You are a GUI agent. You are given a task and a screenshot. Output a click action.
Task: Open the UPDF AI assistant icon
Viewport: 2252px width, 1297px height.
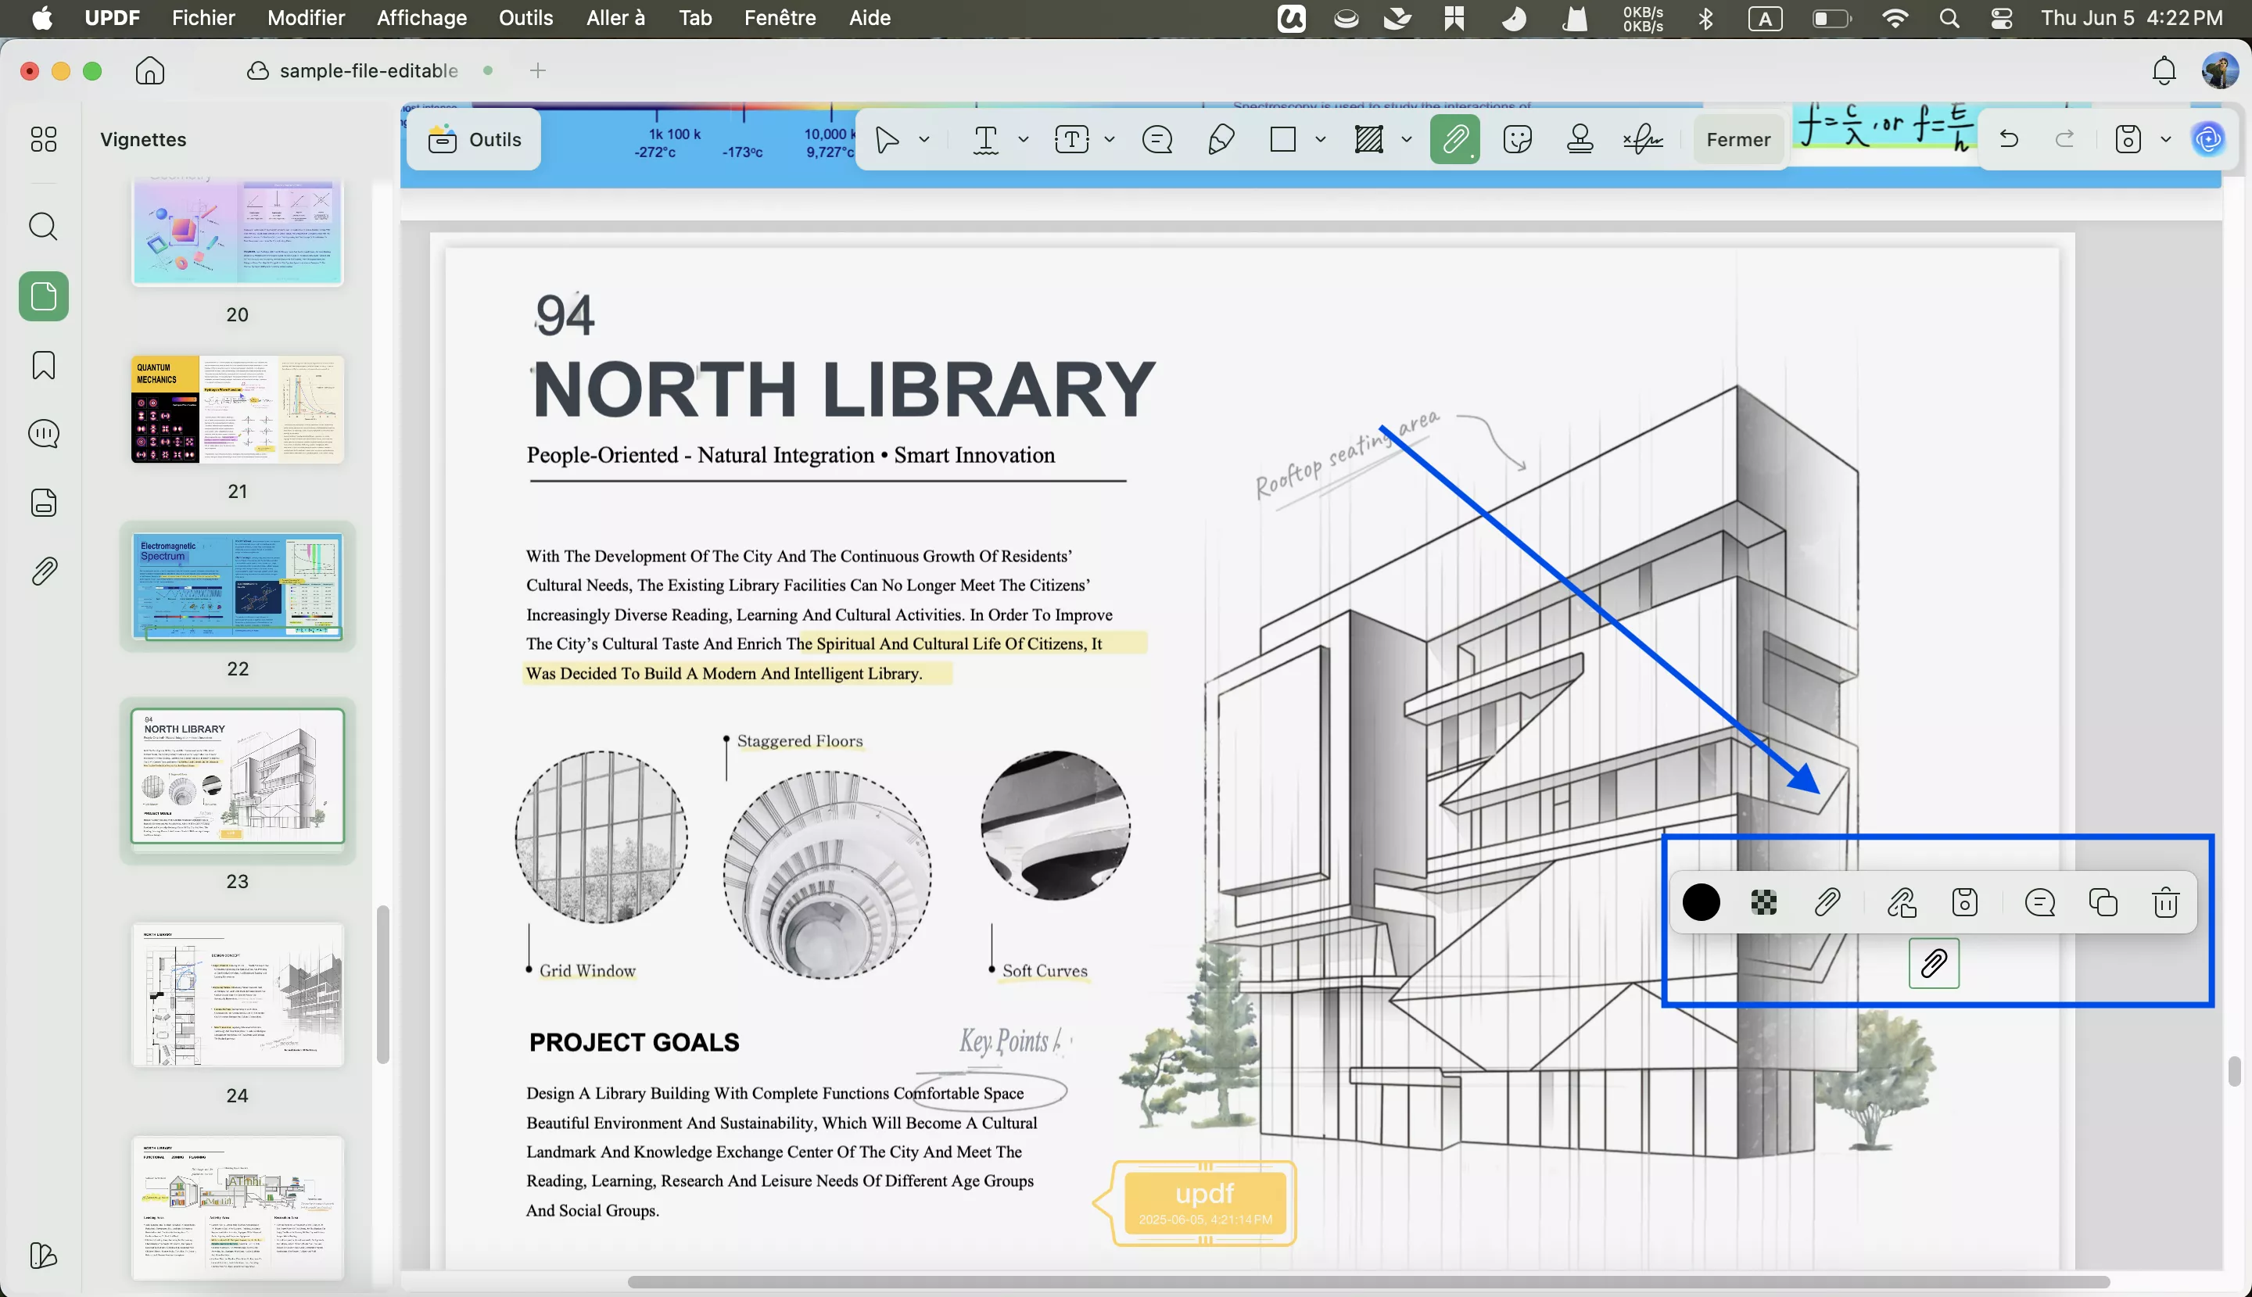2208,140
